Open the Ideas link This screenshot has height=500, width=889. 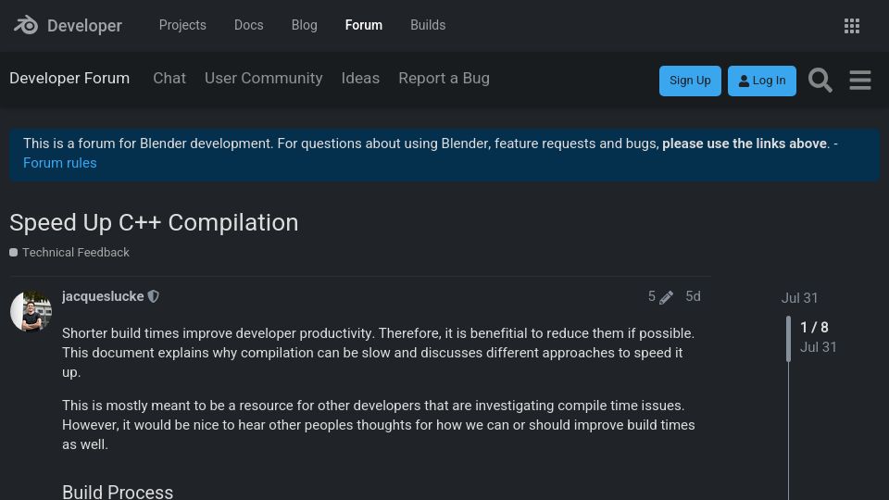pyautogui.click(x=360, y=78)
